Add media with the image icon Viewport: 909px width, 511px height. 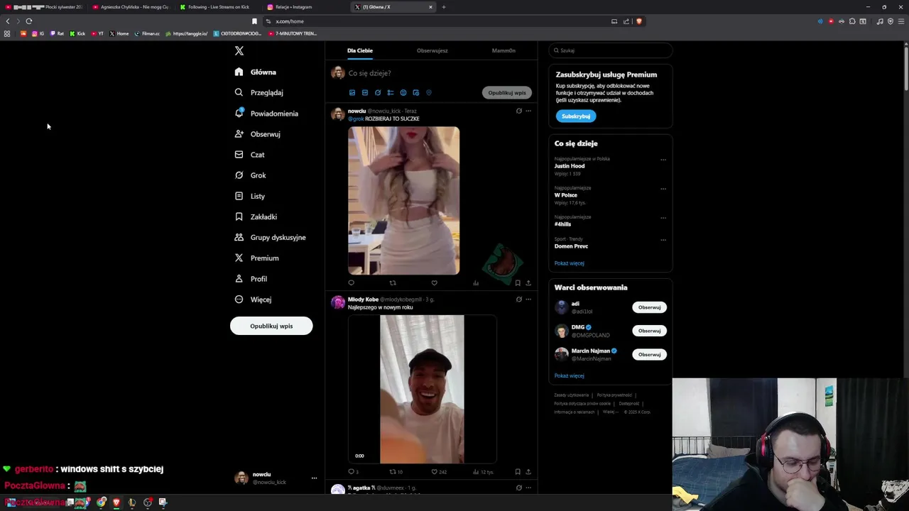pos(352,93)
